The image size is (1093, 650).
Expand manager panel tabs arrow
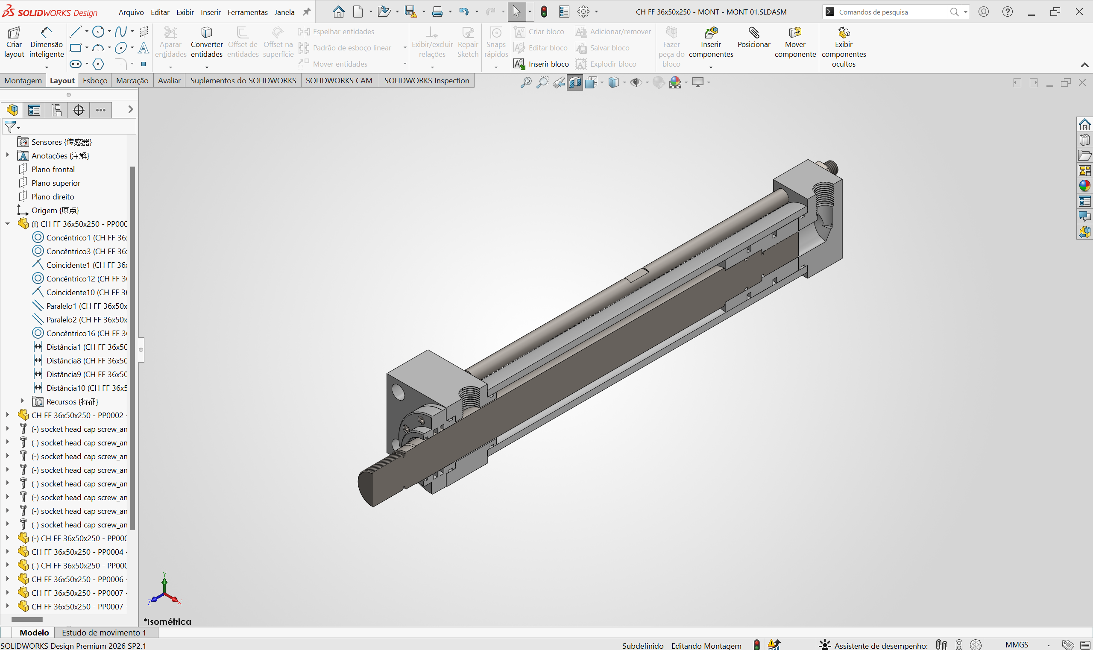pos(130,109)
